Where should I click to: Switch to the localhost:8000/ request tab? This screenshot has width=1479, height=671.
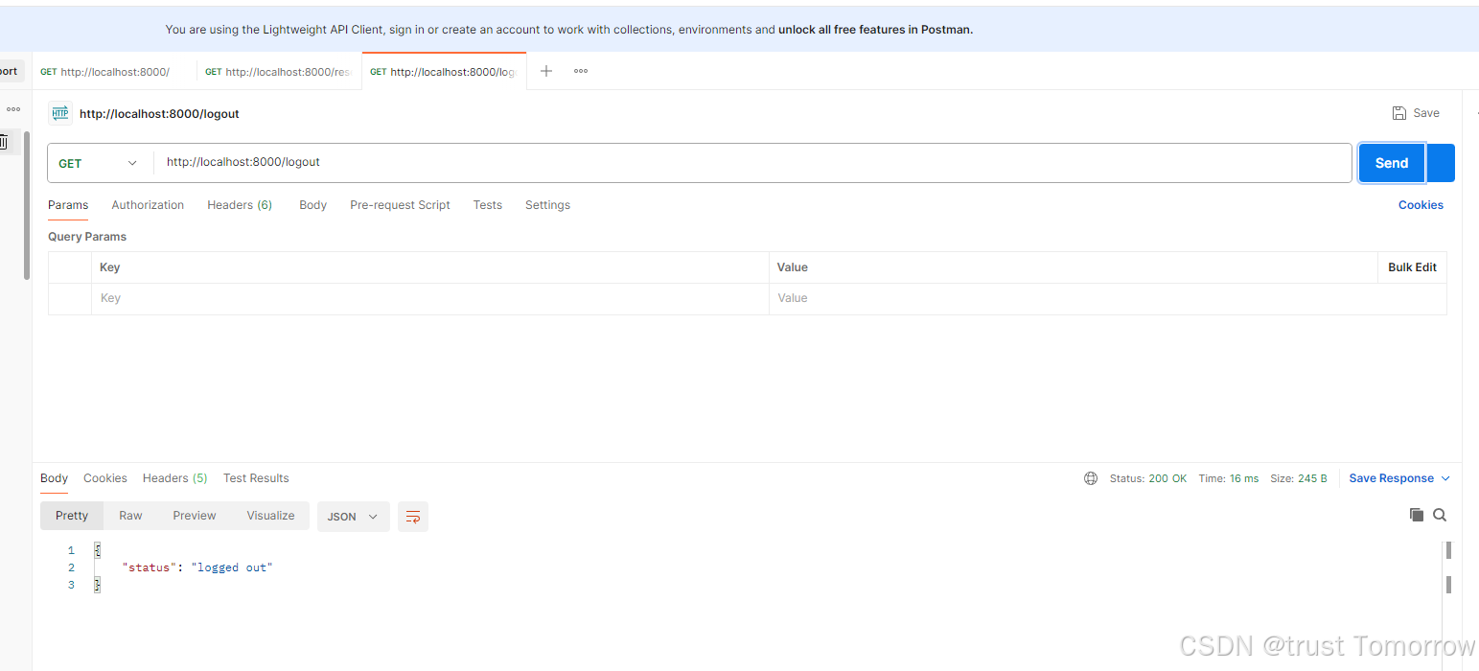click(x=114, y=72)
